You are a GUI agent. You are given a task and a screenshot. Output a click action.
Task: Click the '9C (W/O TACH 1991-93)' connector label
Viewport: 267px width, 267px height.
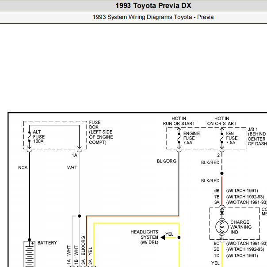pyautogui.click(x=240, y=244)
